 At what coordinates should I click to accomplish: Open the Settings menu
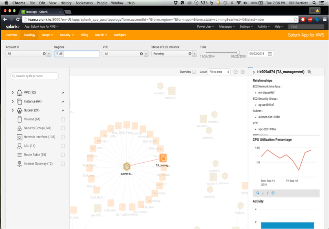point(246,26)
